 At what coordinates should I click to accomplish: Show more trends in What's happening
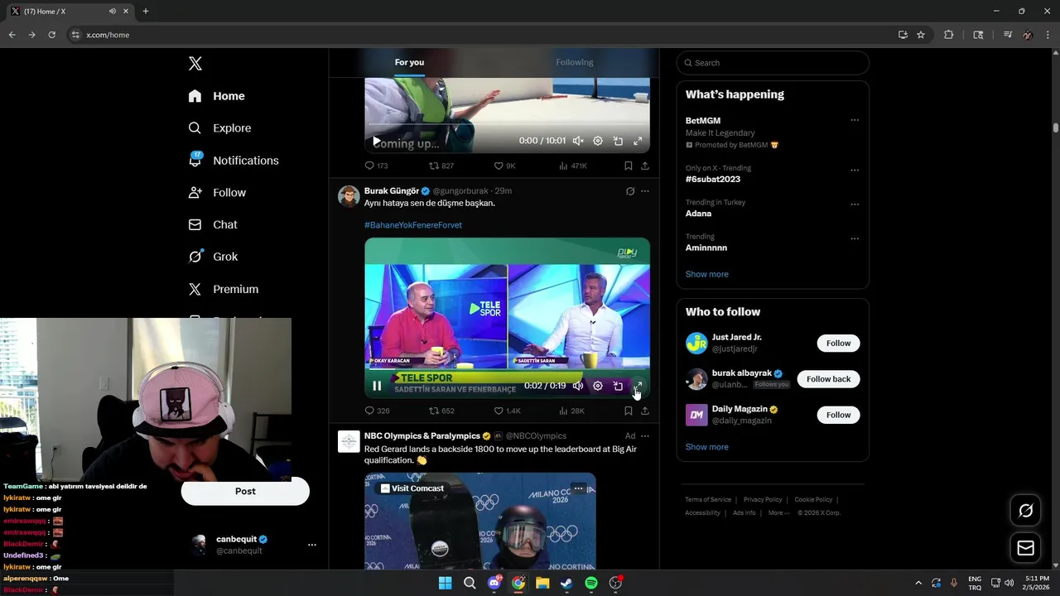(707, 274)
